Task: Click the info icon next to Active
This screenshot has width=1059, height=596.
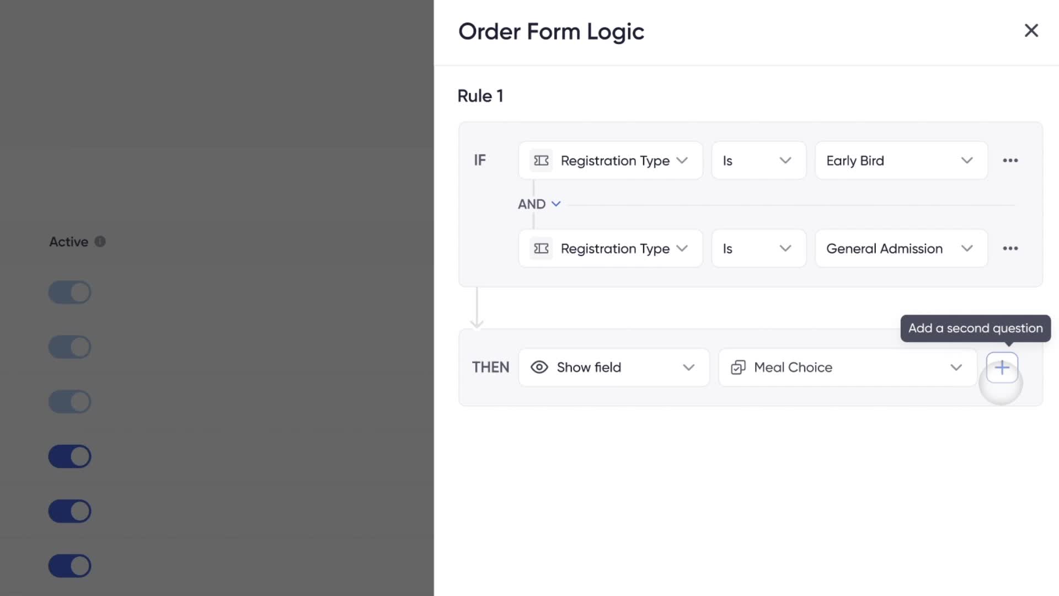Action: 100,242
